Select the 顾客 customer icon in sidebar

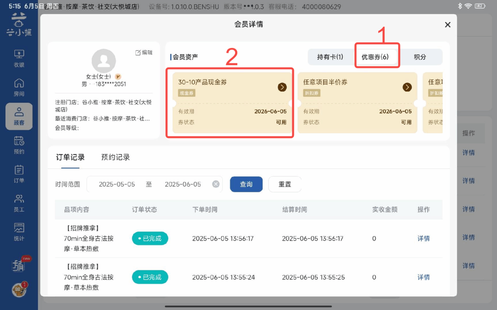tap(19, 116)
